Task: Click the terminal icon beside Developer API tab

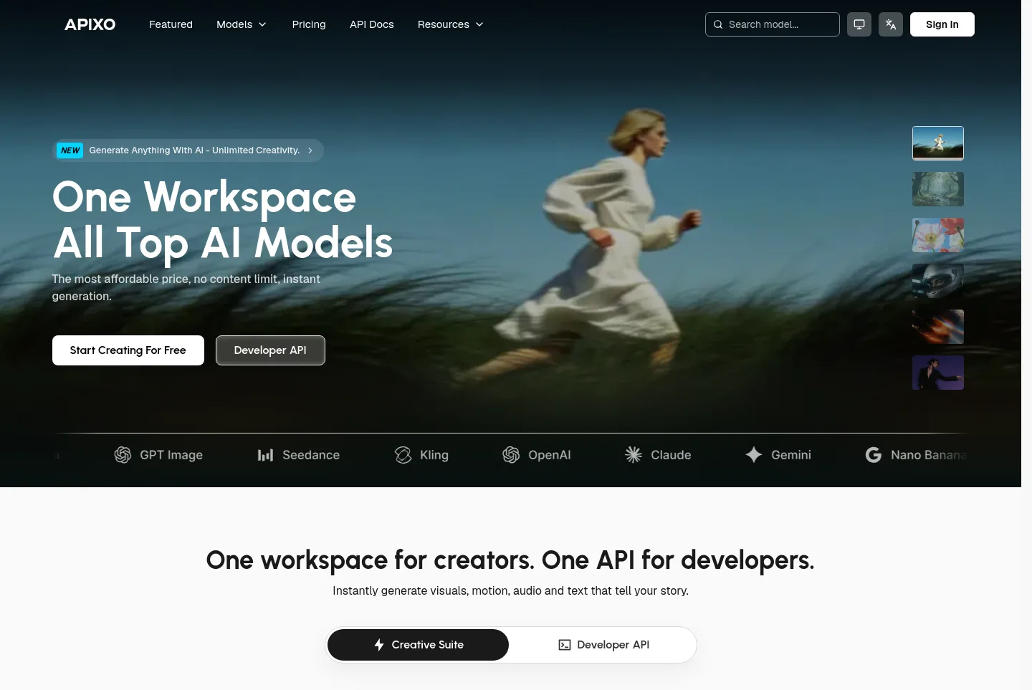Action: [565, 645]
